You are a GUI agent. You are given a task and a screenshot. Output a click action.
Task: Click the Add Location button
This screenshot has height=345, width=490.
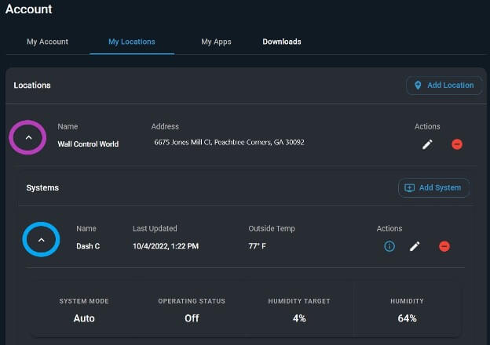coord(444,85)
